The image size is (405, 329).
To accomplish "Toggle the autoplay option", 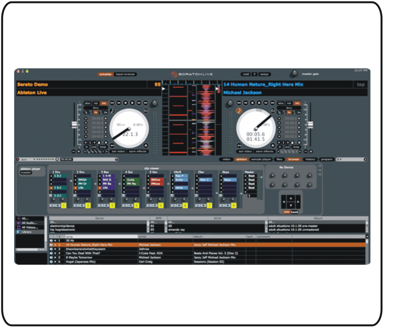I will click(x=106, y=74).
